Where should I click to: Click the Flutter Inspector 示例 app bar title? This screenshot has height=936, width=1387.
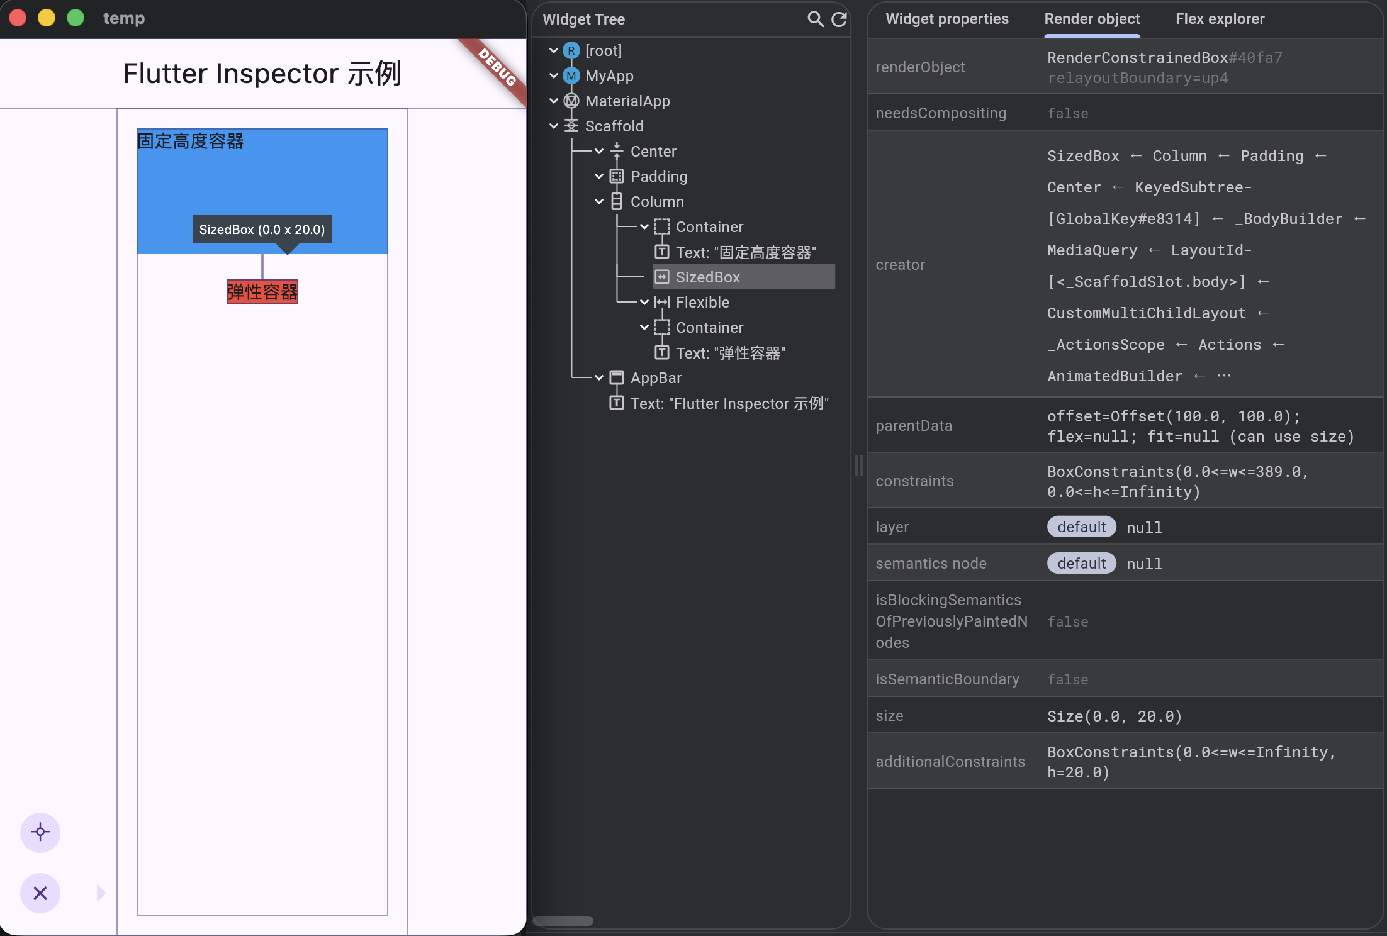point(262,74)
